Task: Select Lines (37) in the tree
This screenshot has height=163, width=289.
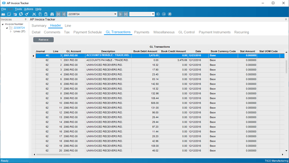Action: click(19, 31)
